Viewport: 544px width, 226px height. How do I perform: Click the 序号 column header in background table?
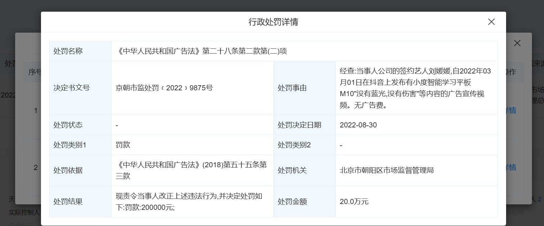pos(34,72)
